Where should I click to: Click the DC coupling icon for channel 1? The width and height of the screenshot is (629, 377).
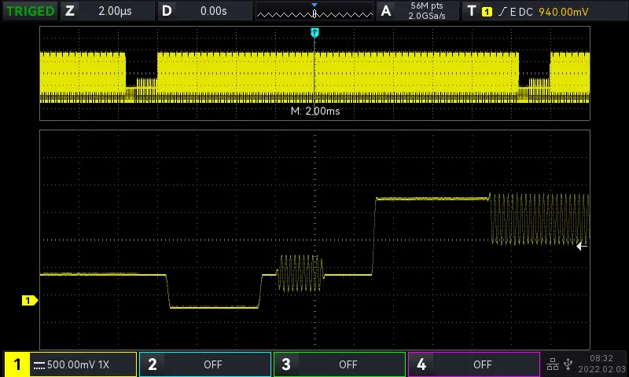39,364
